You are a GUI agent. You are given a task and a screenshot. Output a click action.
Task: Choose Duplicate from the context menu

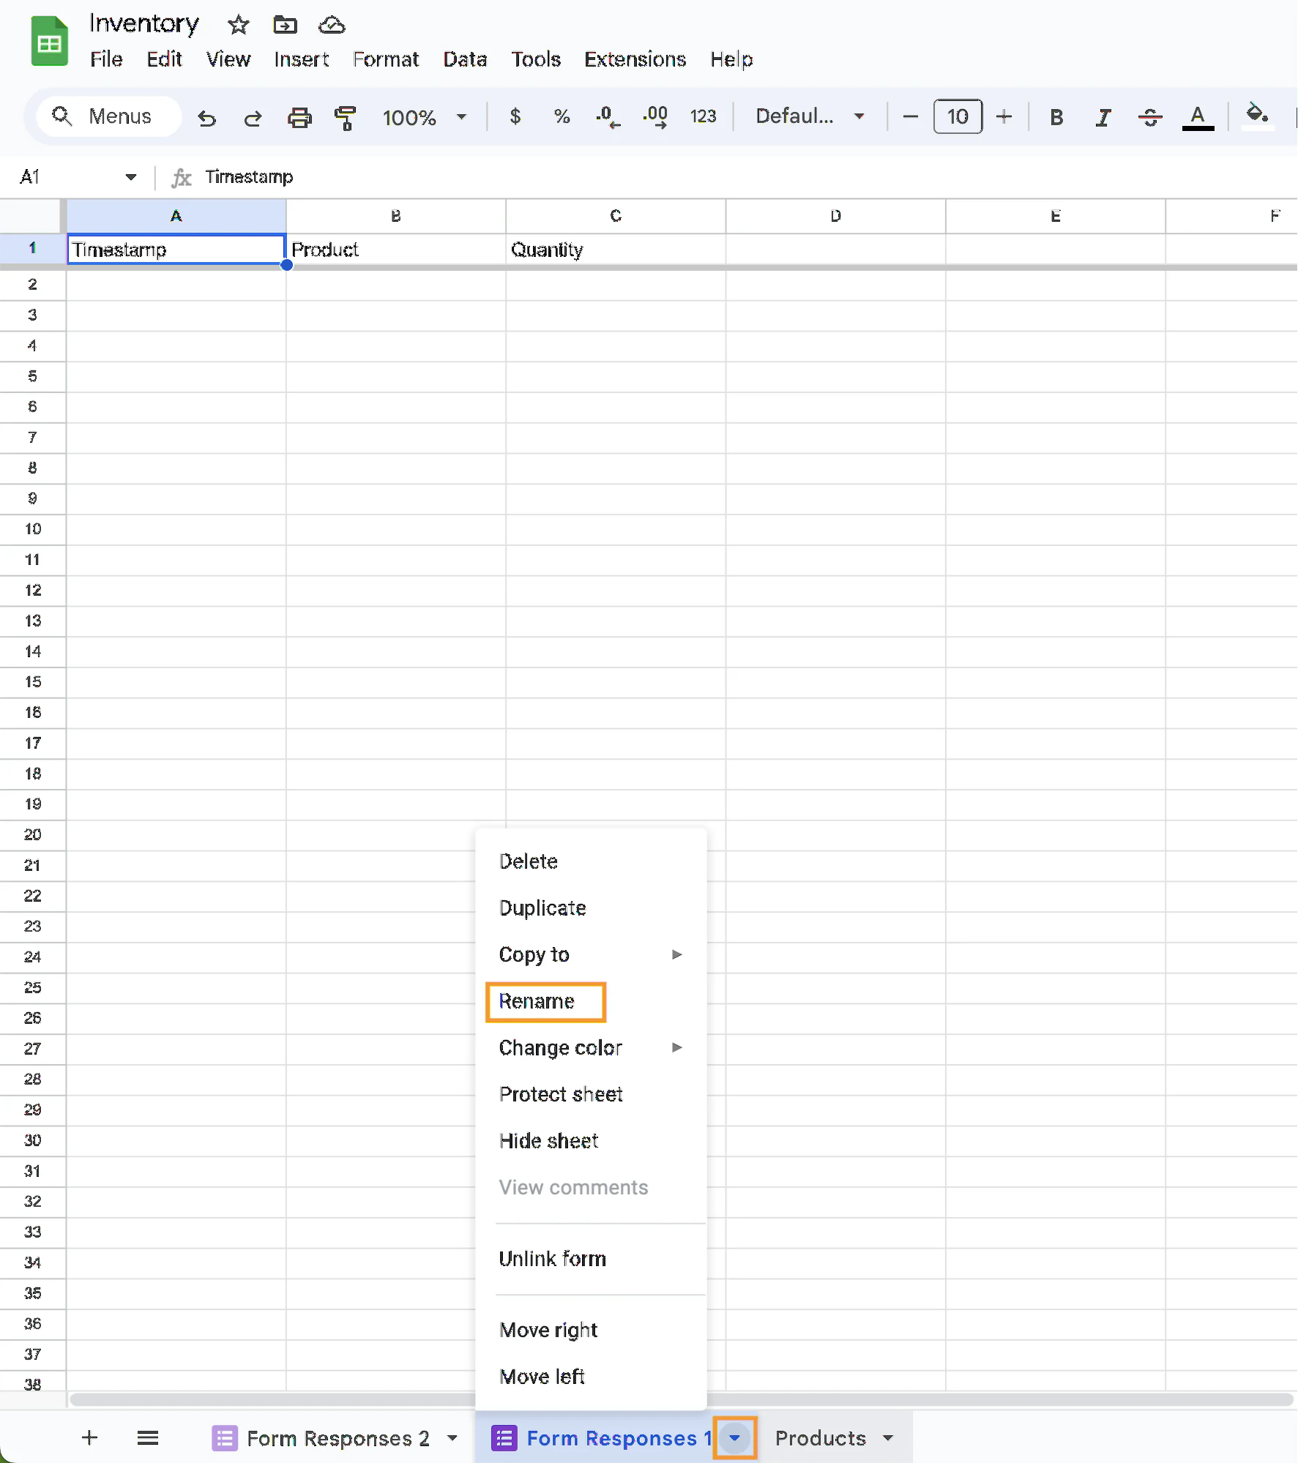[590, 908]
